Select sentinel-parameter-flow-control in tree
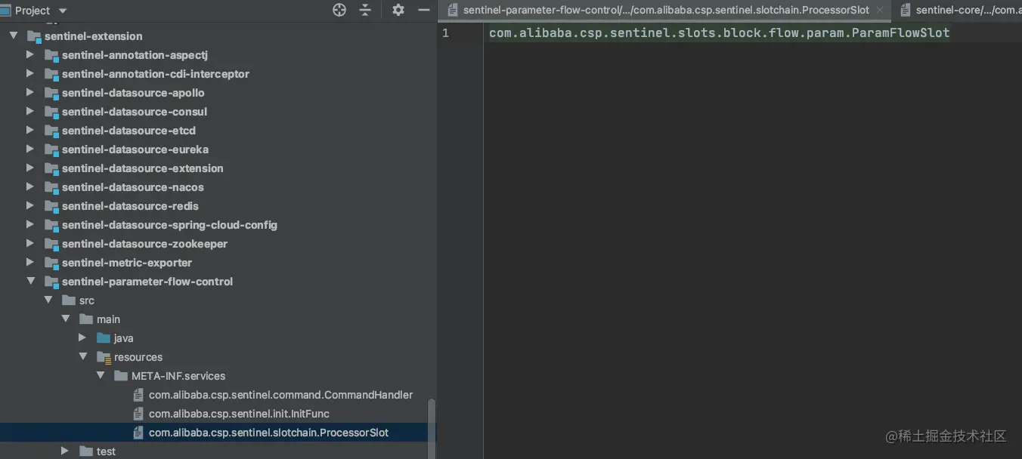 (x=147, y=282)
